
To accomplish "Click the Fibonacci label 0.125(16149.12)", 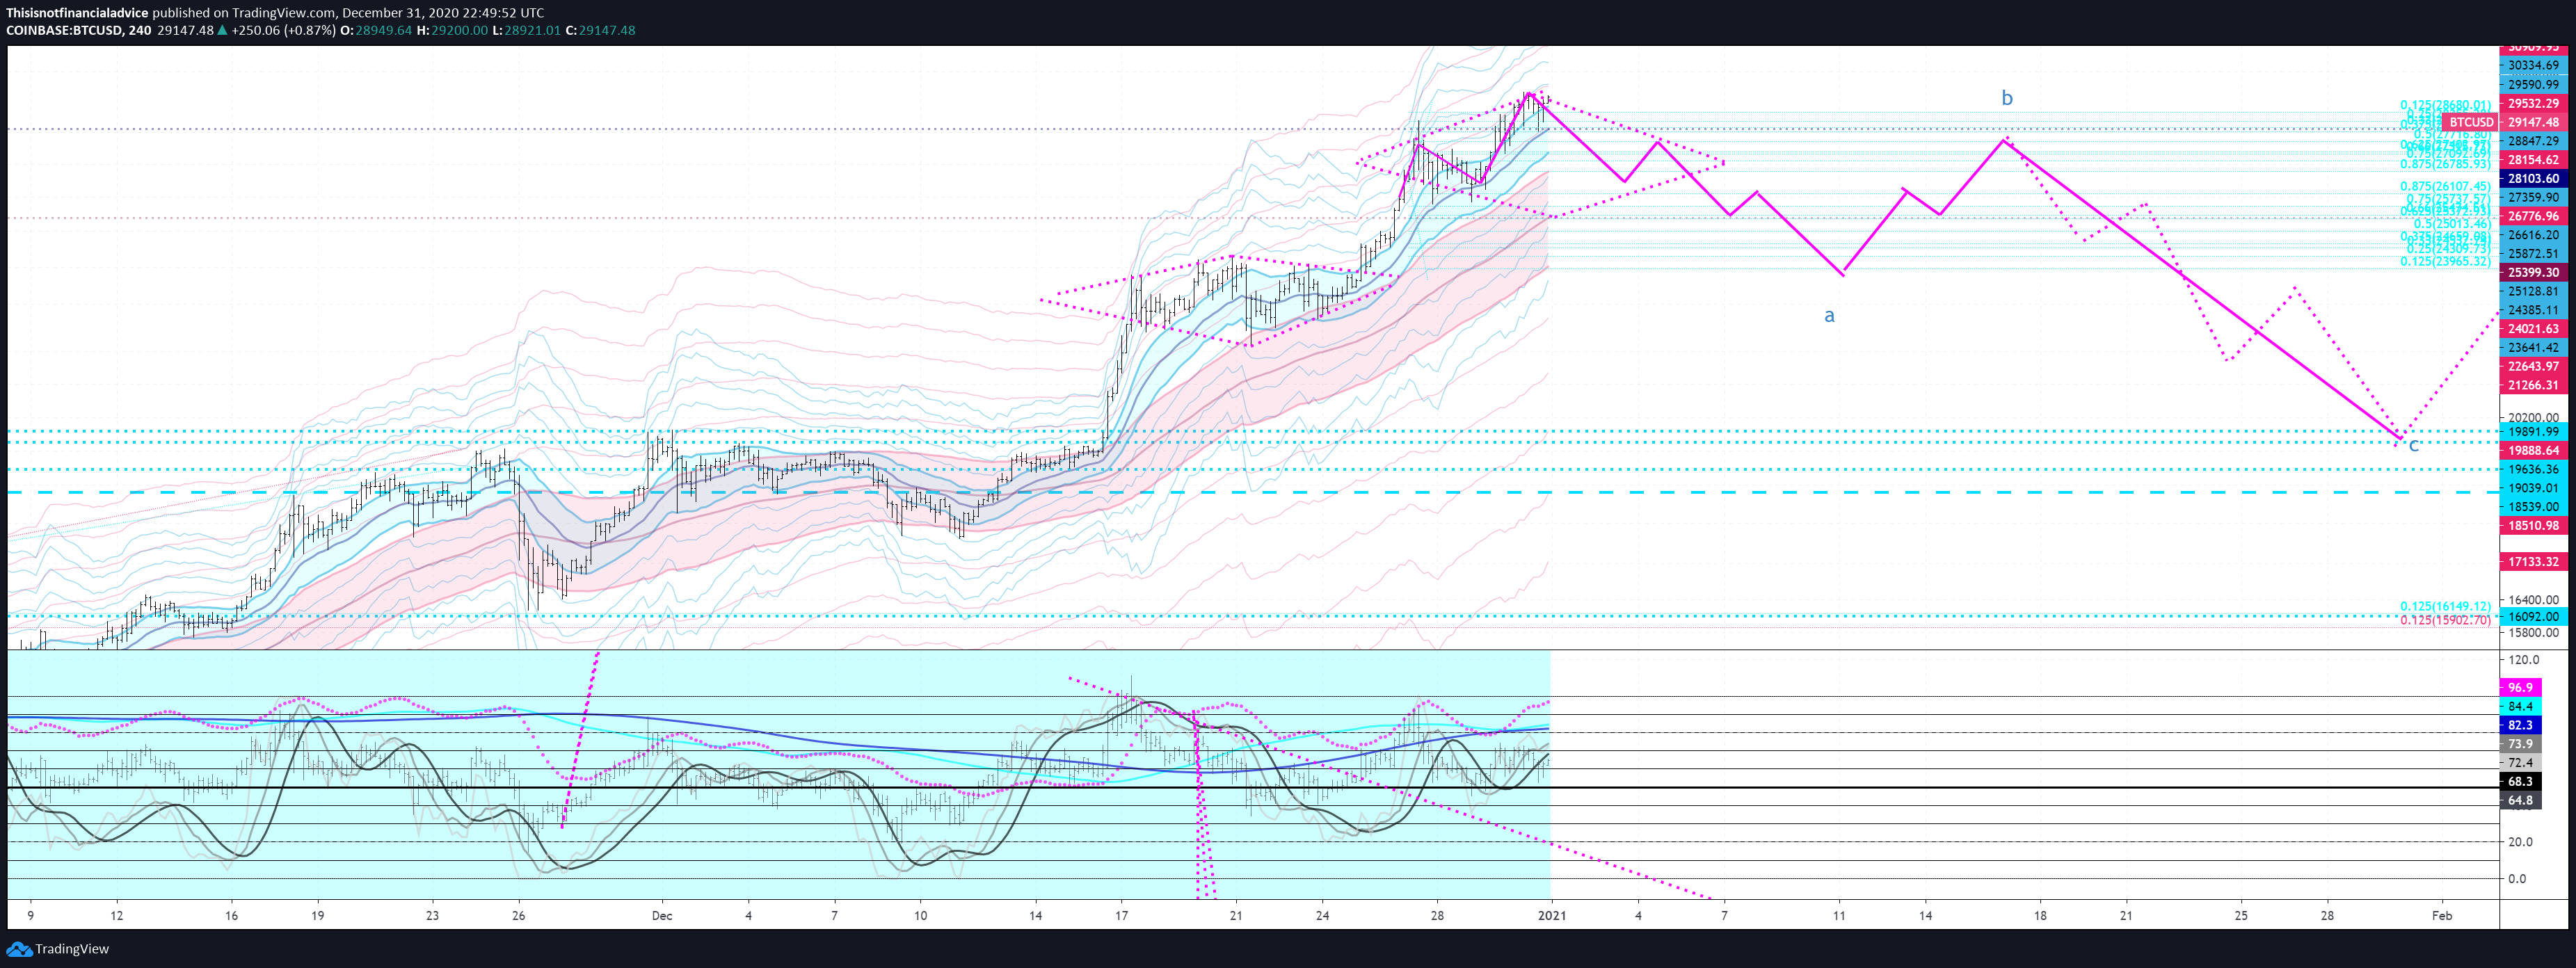I will tap(2446, 606).
